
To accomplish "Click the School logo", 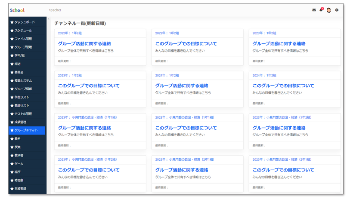I will 17,10.
